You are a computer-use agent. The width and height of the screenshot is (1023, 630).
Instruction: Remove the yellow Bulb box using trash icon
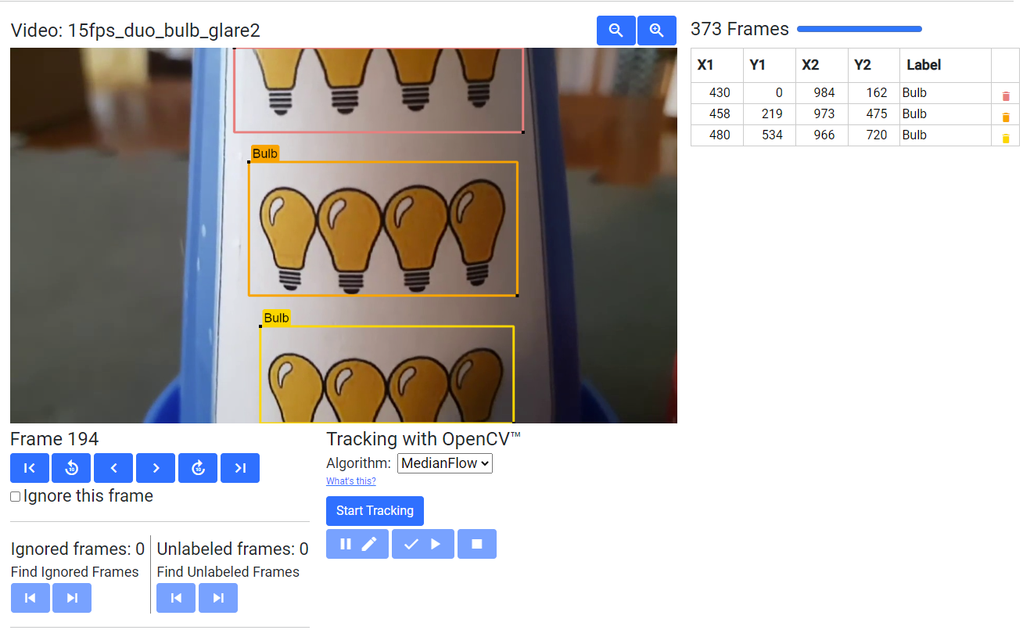1006,139
